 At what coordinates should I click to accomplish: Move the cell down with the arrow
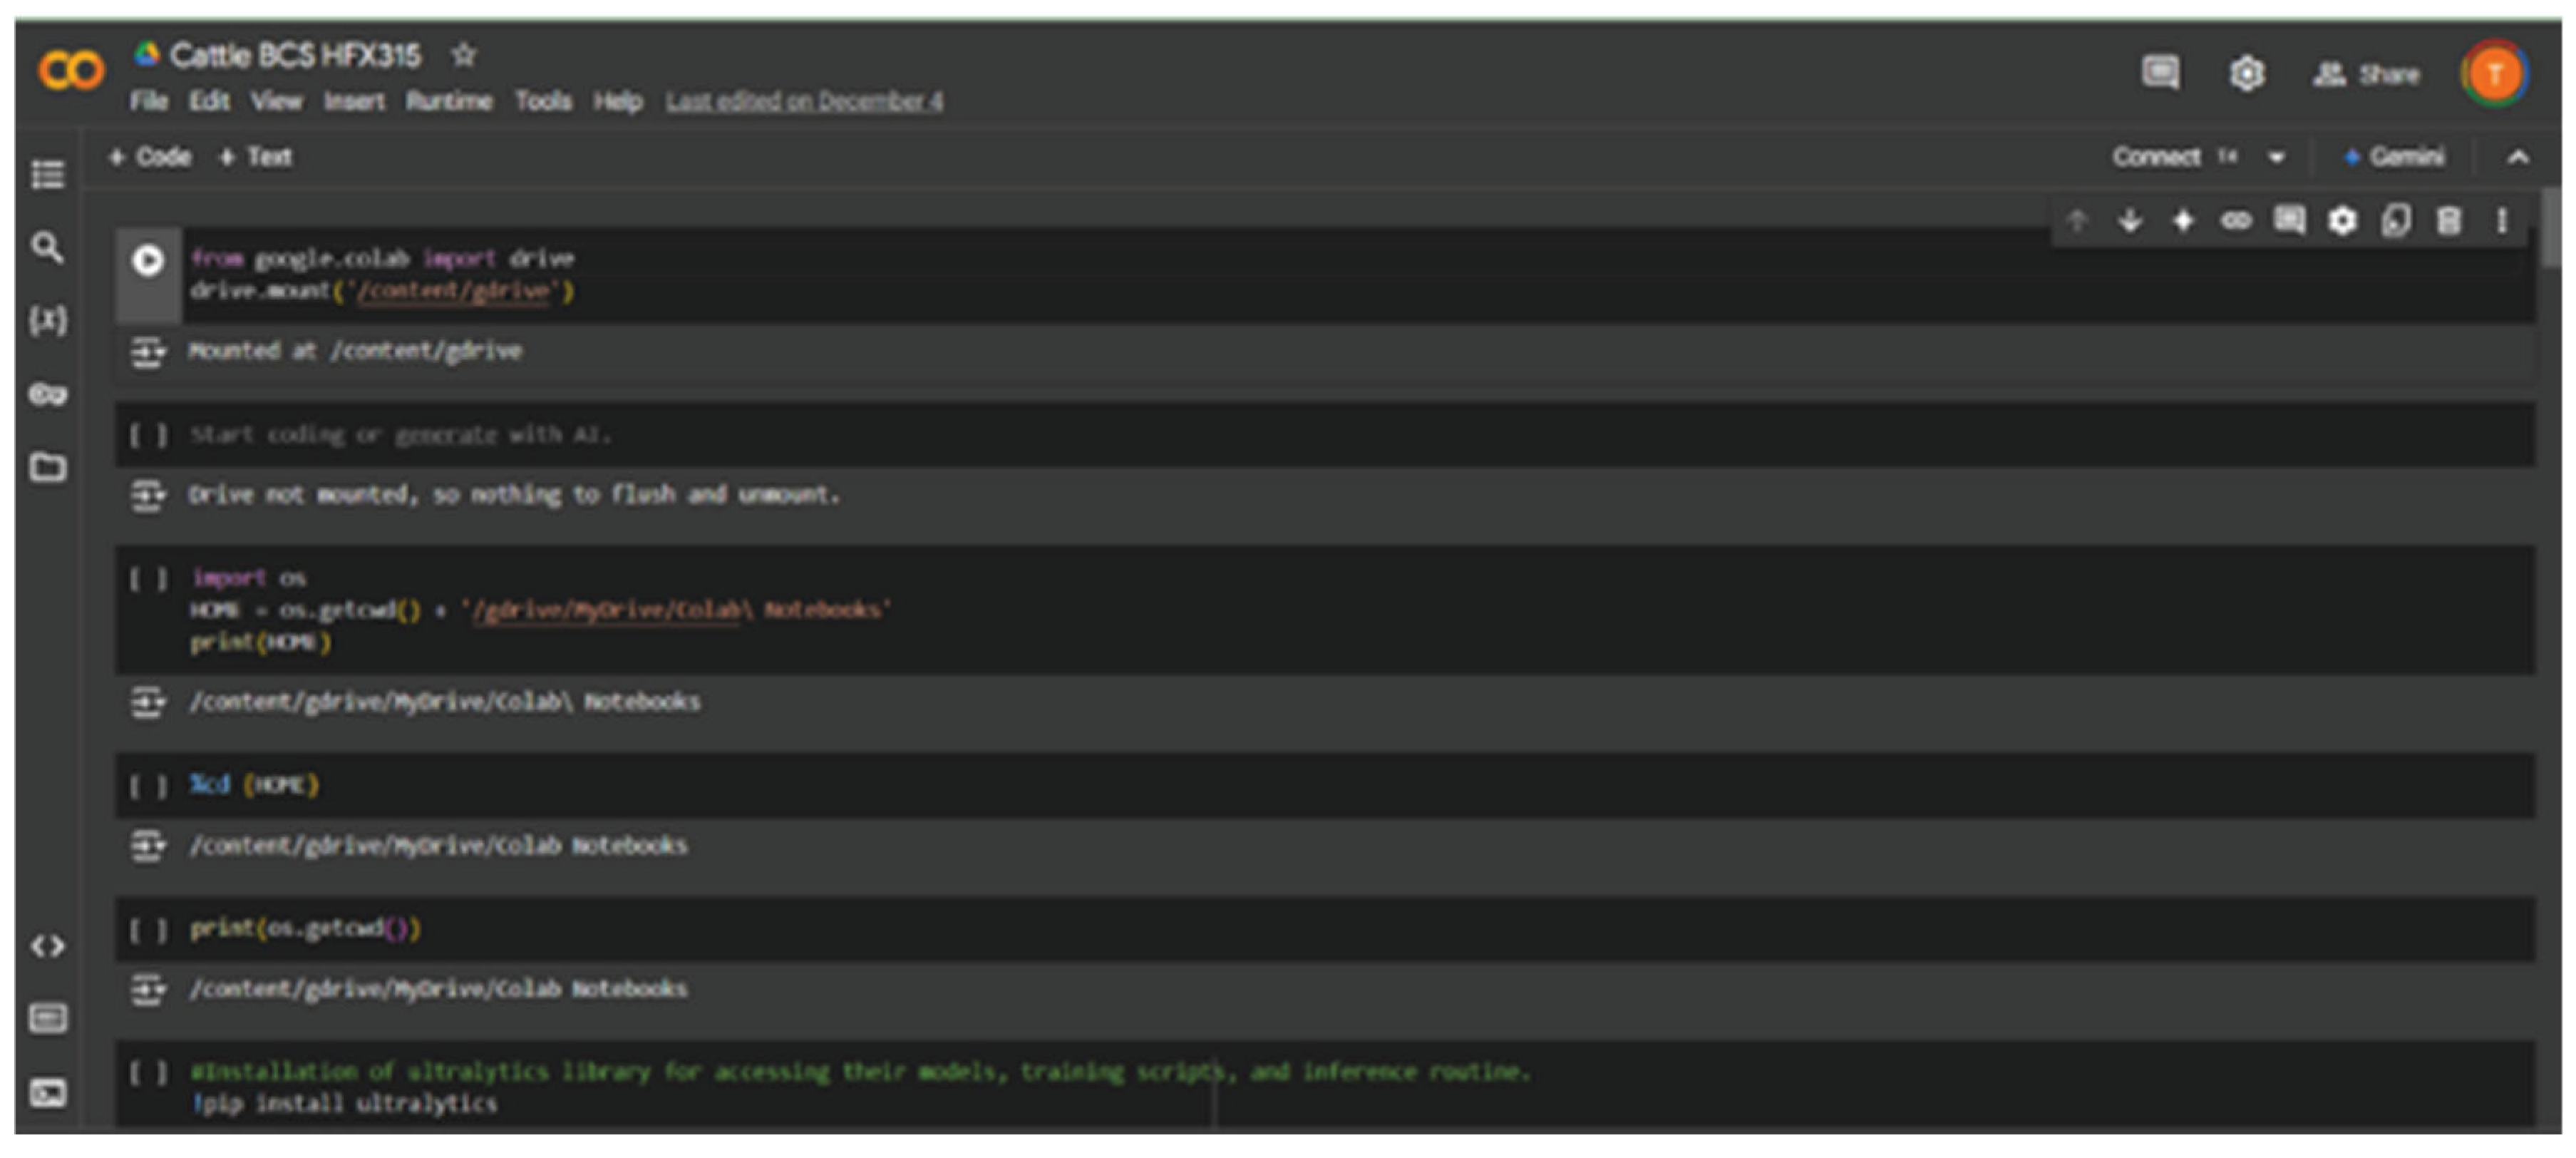2130,221
